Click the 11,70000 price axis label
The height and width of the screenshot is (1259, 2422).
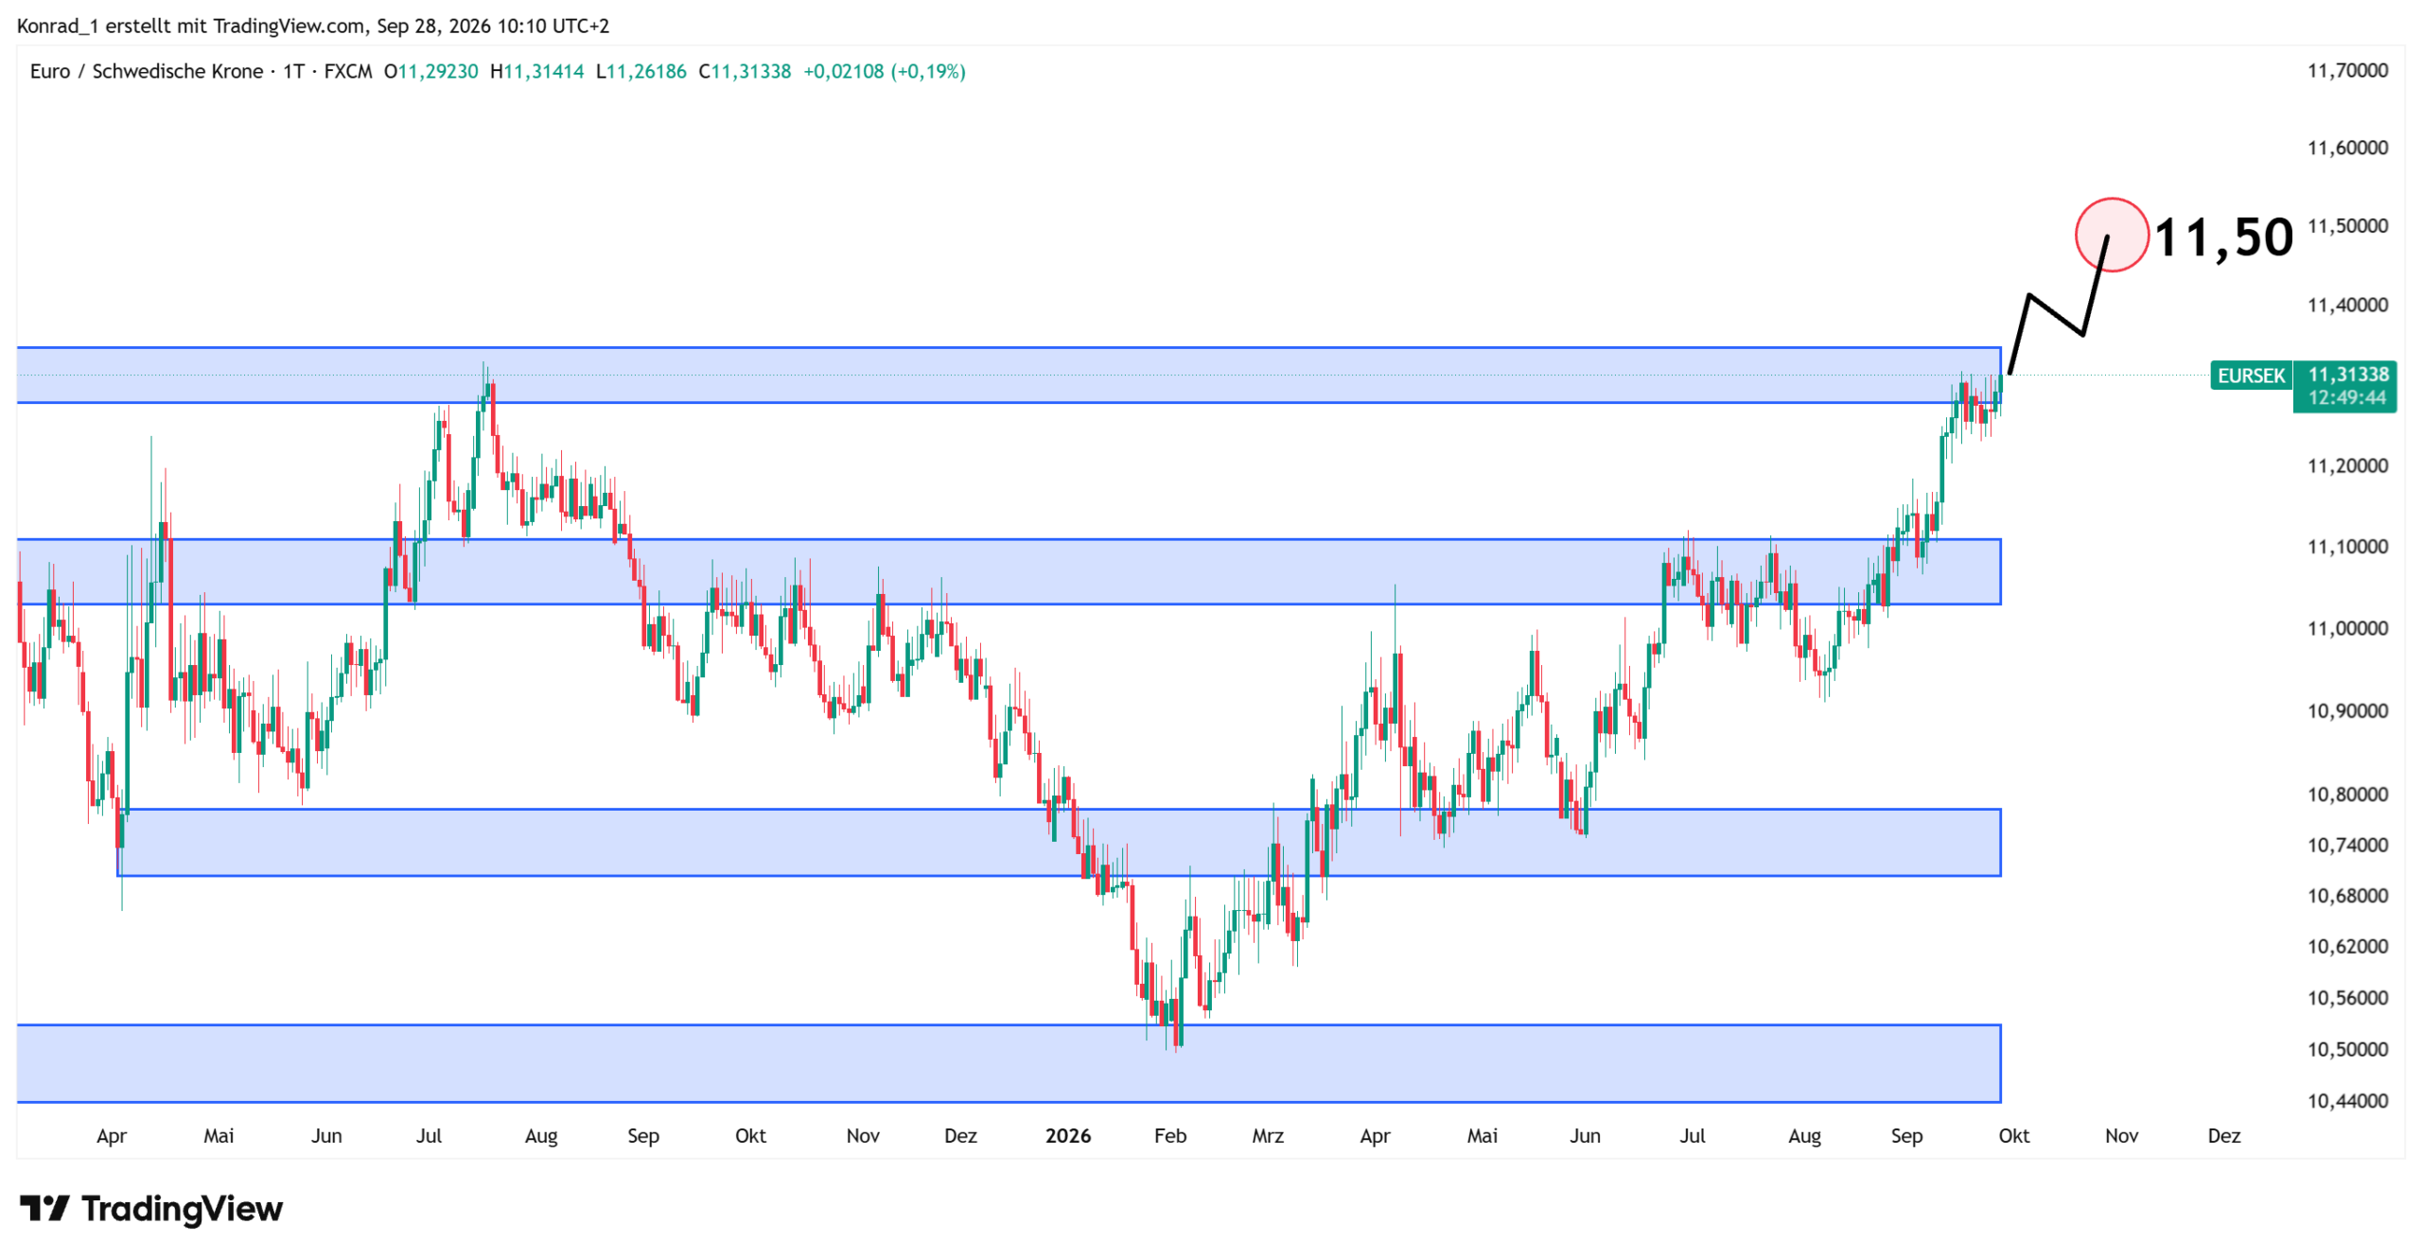(2346, 71)
